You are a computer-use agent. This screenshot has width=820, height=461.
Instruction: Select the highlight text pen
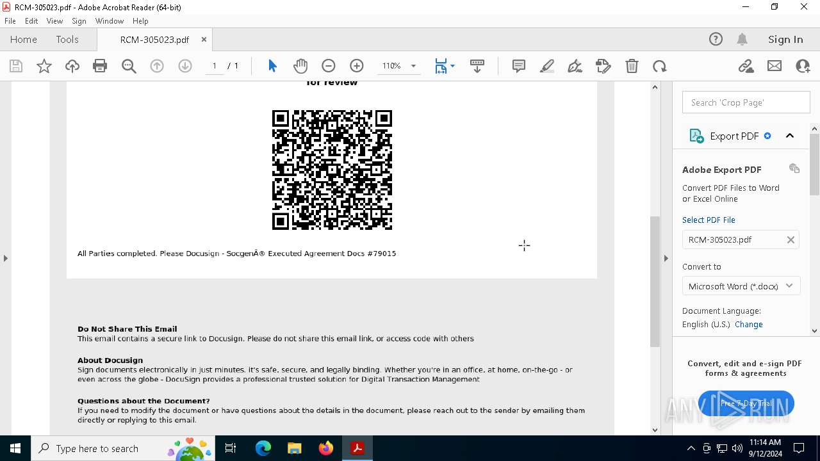547,66
